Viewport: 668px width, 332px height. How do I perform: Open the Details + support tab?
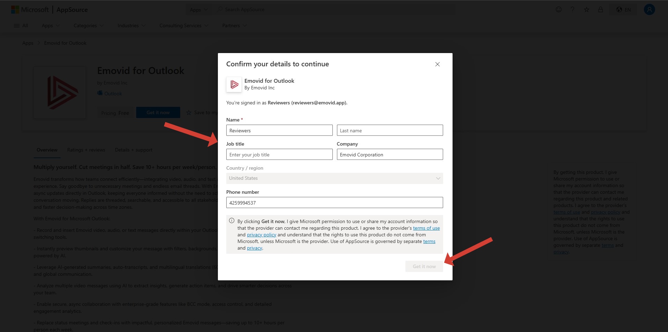133,150
